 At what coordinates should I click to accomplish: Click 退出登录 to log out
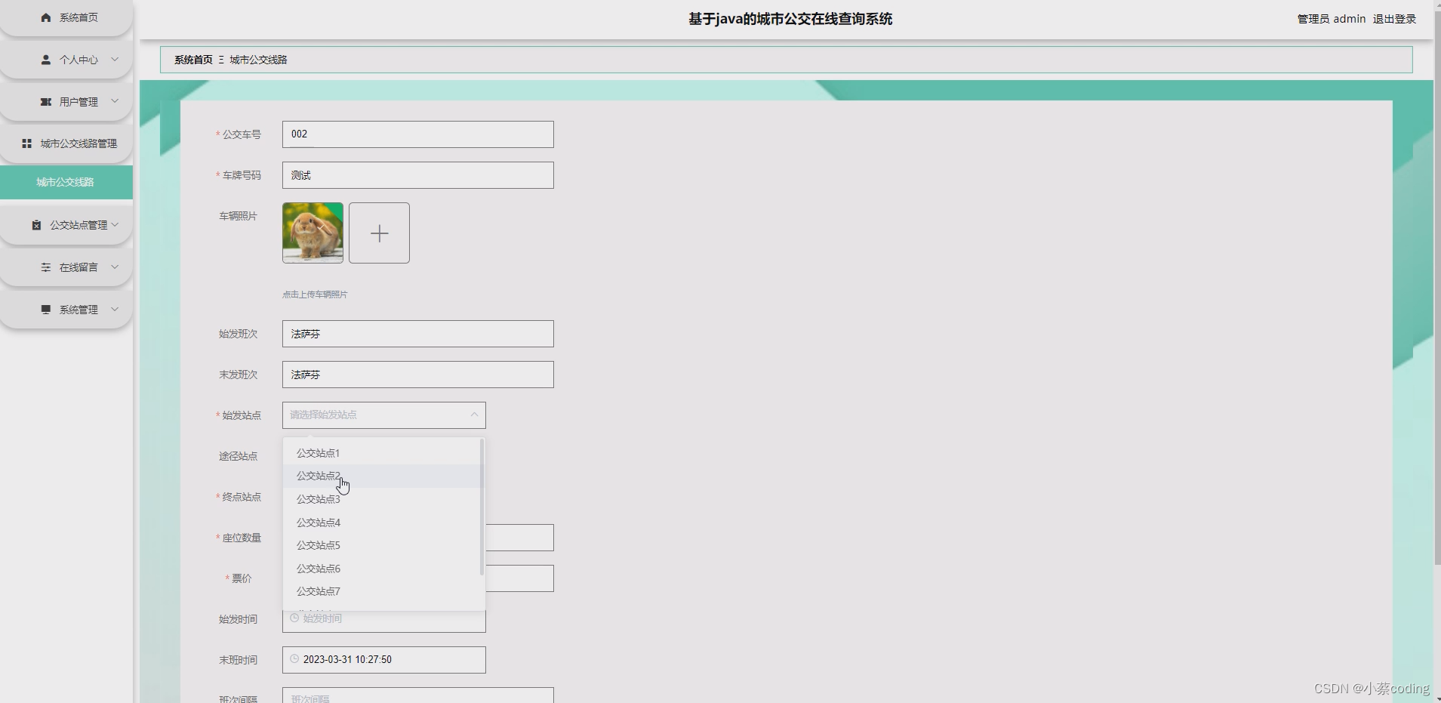coord(1394,19)
